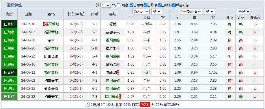
Task: Click the 角球 column header
Action: 95,14
